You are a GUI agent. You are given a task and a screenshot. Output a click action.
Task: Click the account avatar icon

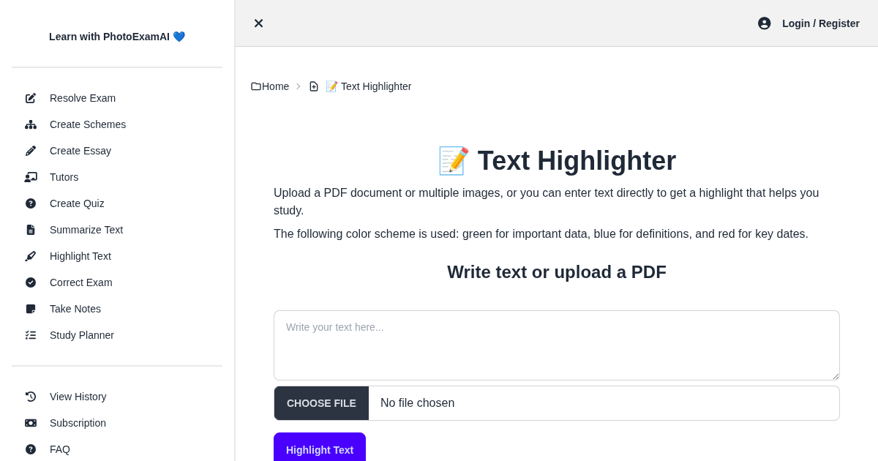point(765,23)
